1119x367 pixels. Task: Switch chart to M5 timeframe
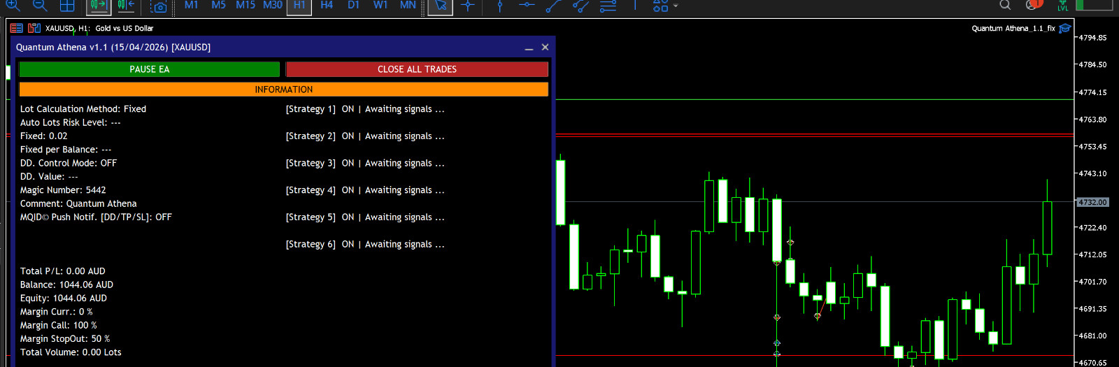click(218, 5)
